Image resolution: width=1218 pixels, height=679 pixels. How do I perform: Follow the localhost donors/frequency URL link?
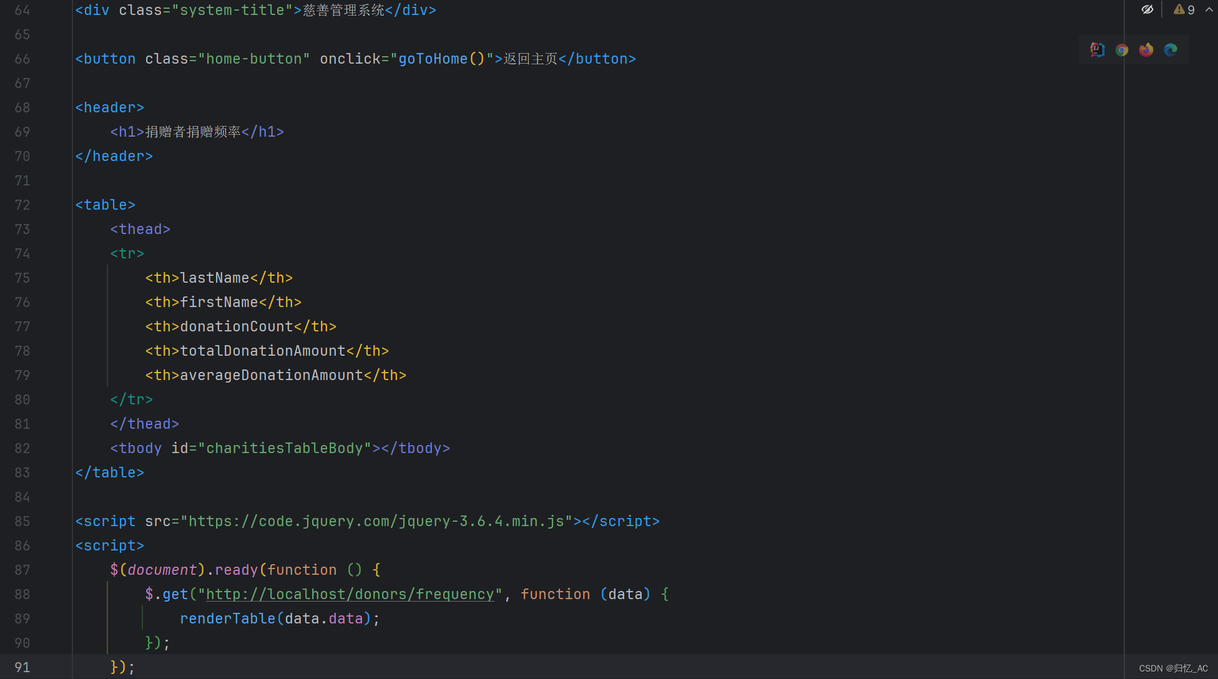click(350, 594)
